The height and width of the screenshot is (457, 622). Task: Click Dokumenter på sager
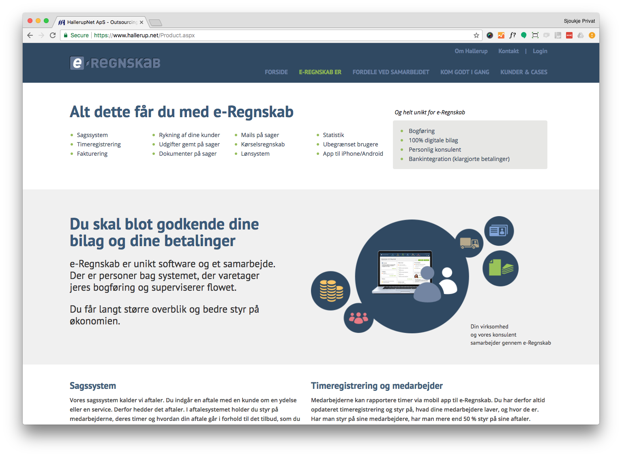coord(188,154)
